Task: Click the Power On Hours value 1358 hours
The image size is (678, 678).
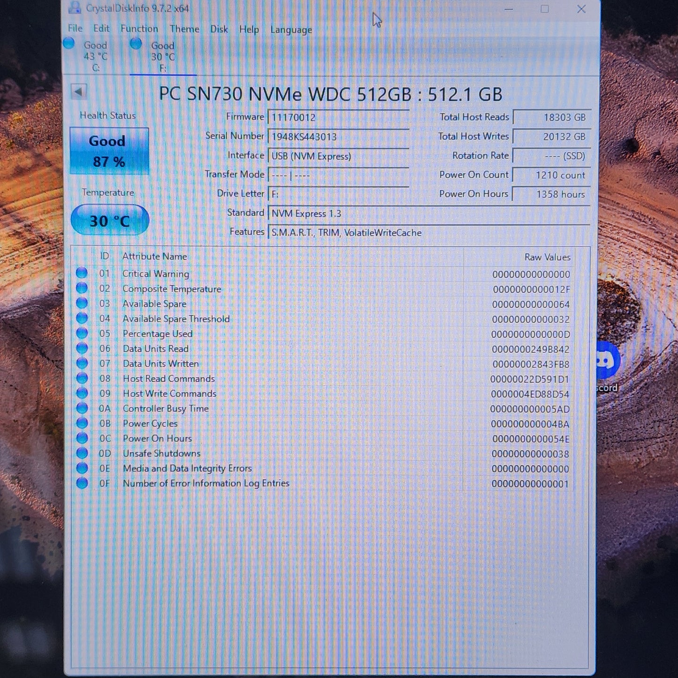Action: [551, 194]
